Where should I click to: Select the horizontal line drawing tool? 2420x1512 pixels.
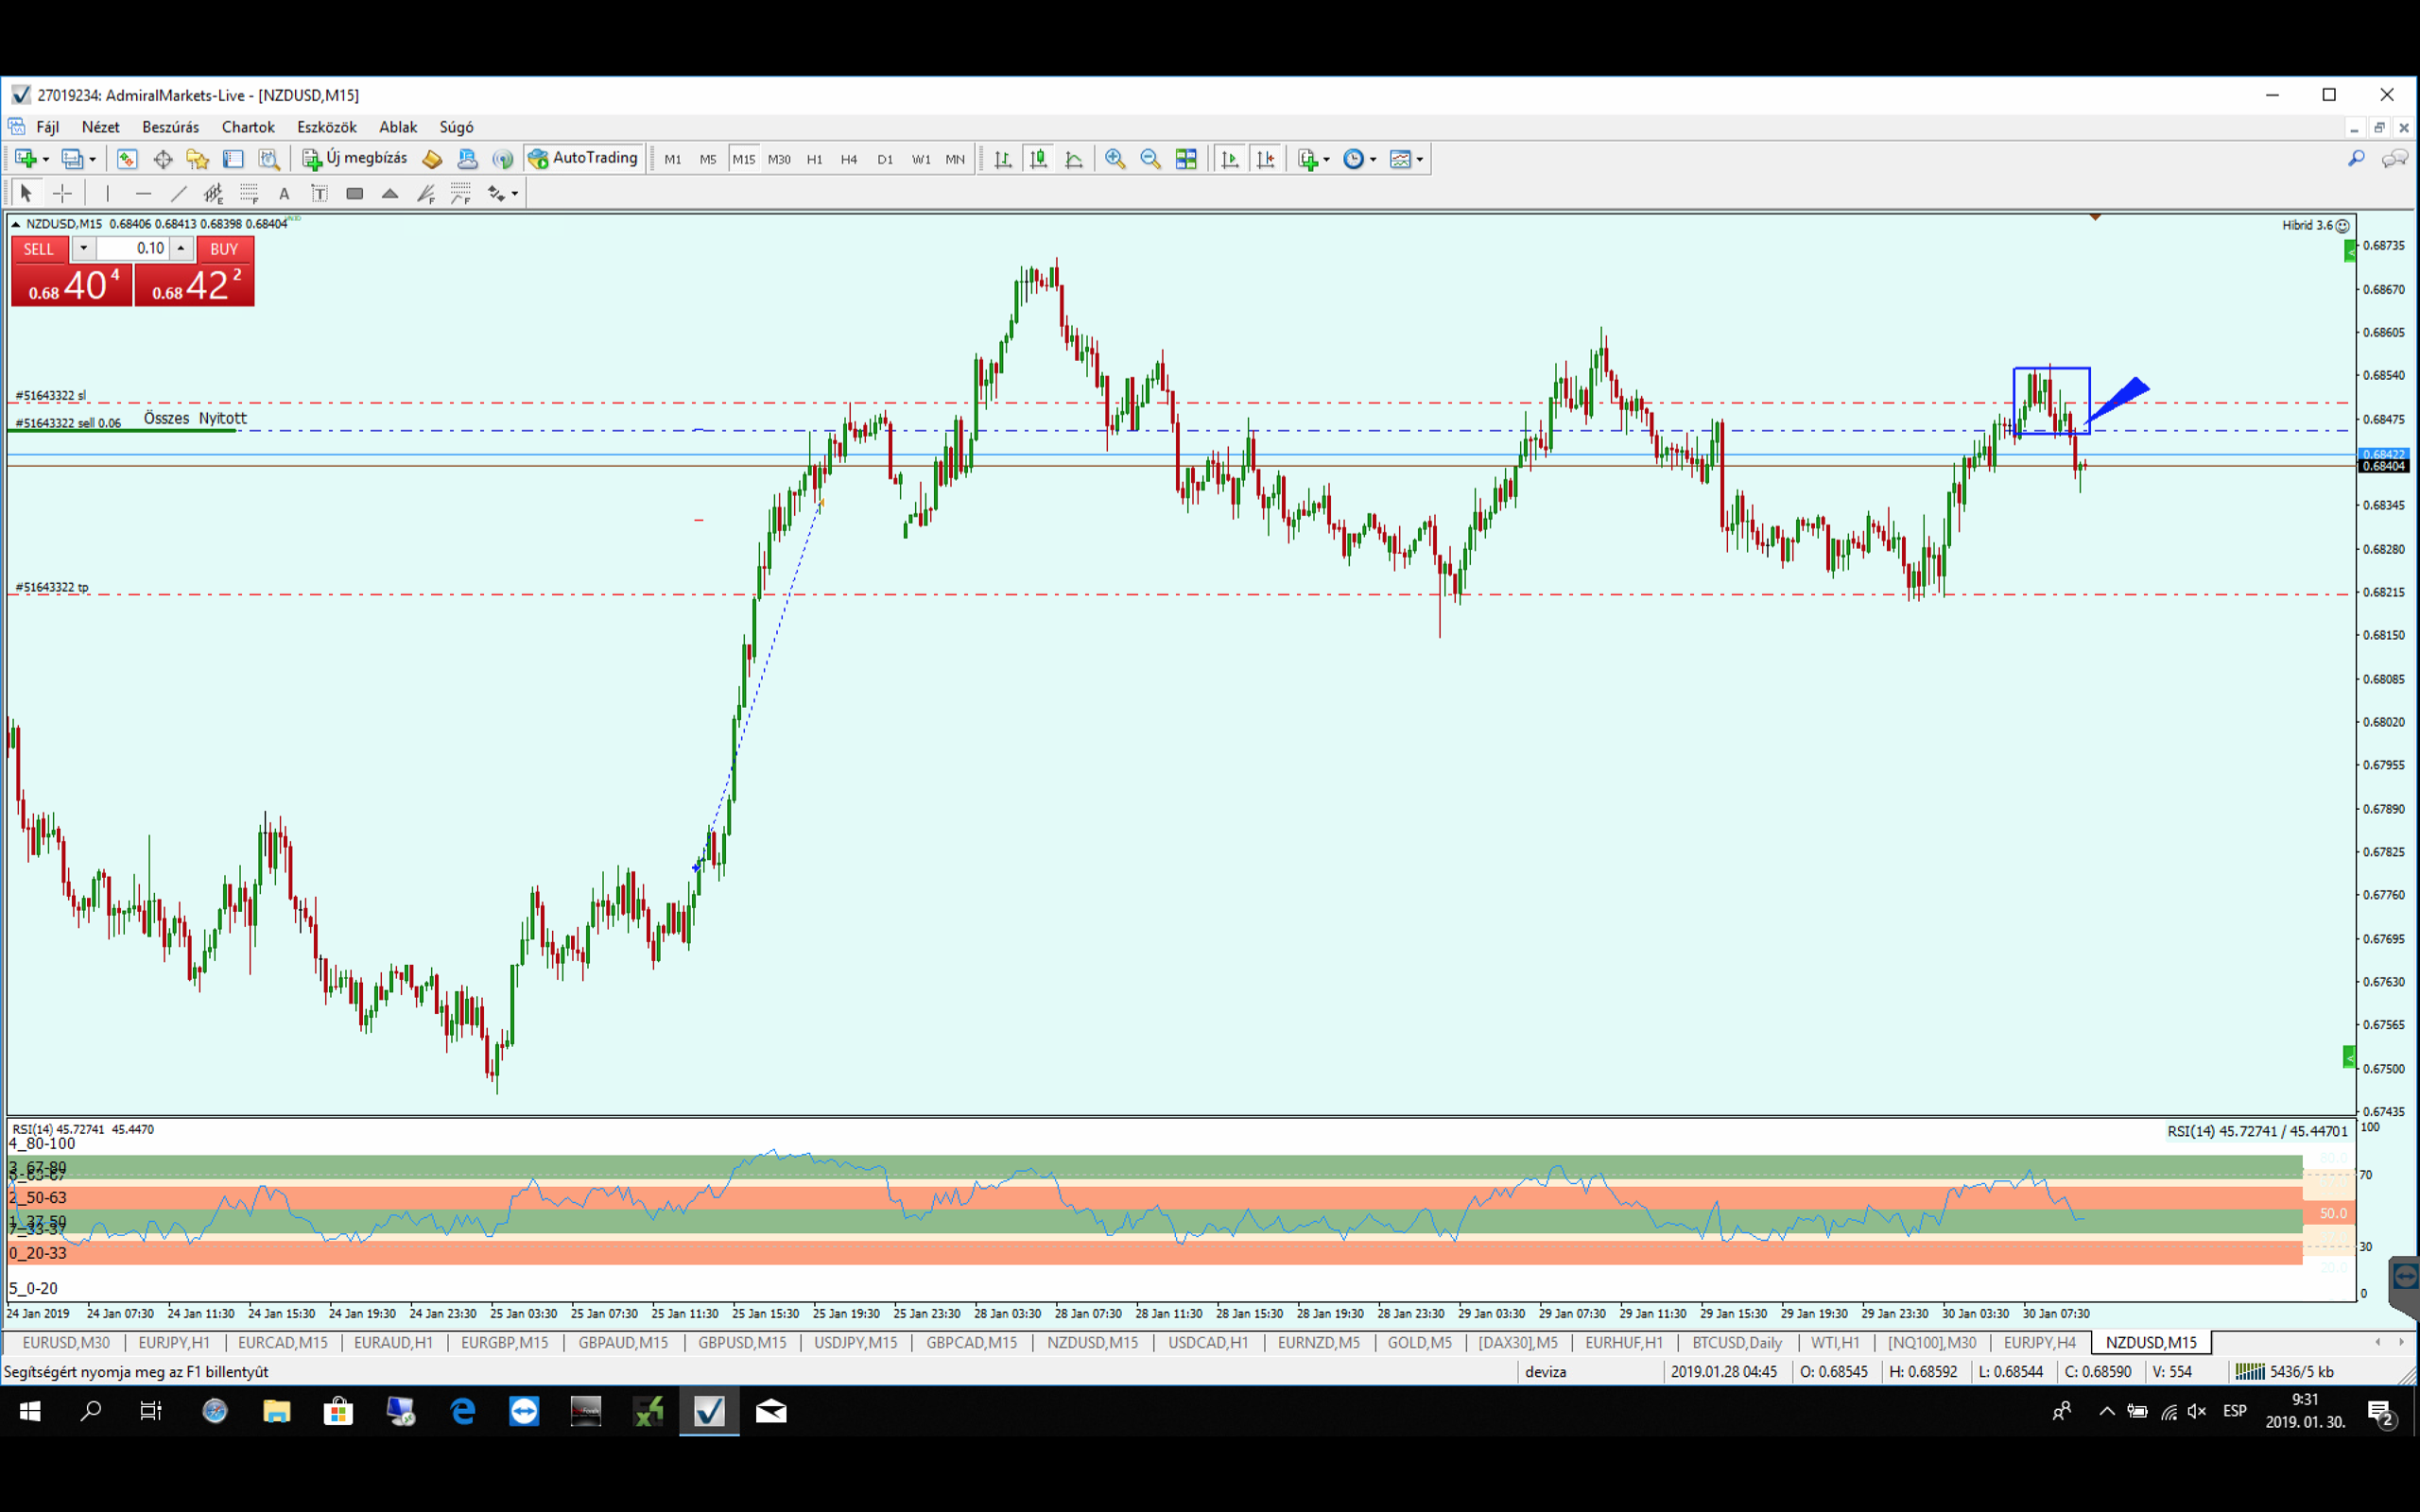143,193
